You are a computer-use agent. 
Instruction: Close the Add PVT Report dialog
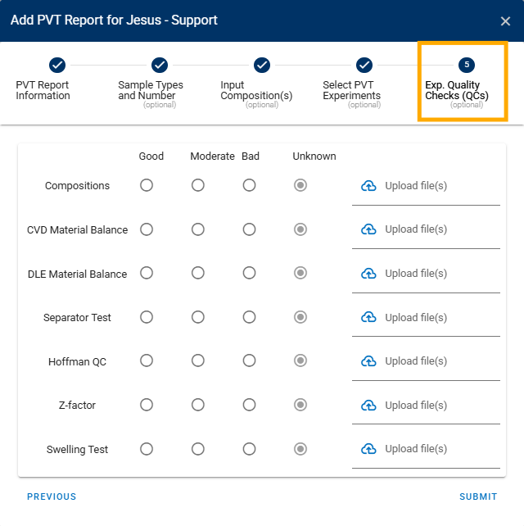click(505, 21)
